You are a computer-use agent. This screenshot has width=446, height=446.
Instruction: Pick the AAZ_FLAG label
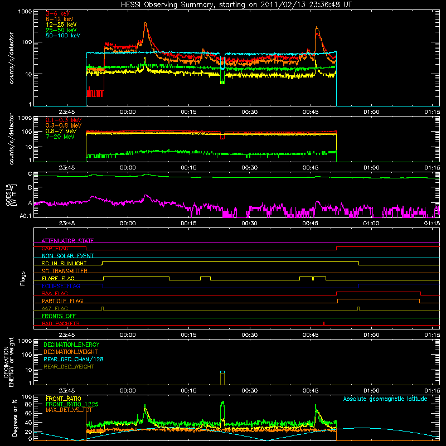[55, 308]
